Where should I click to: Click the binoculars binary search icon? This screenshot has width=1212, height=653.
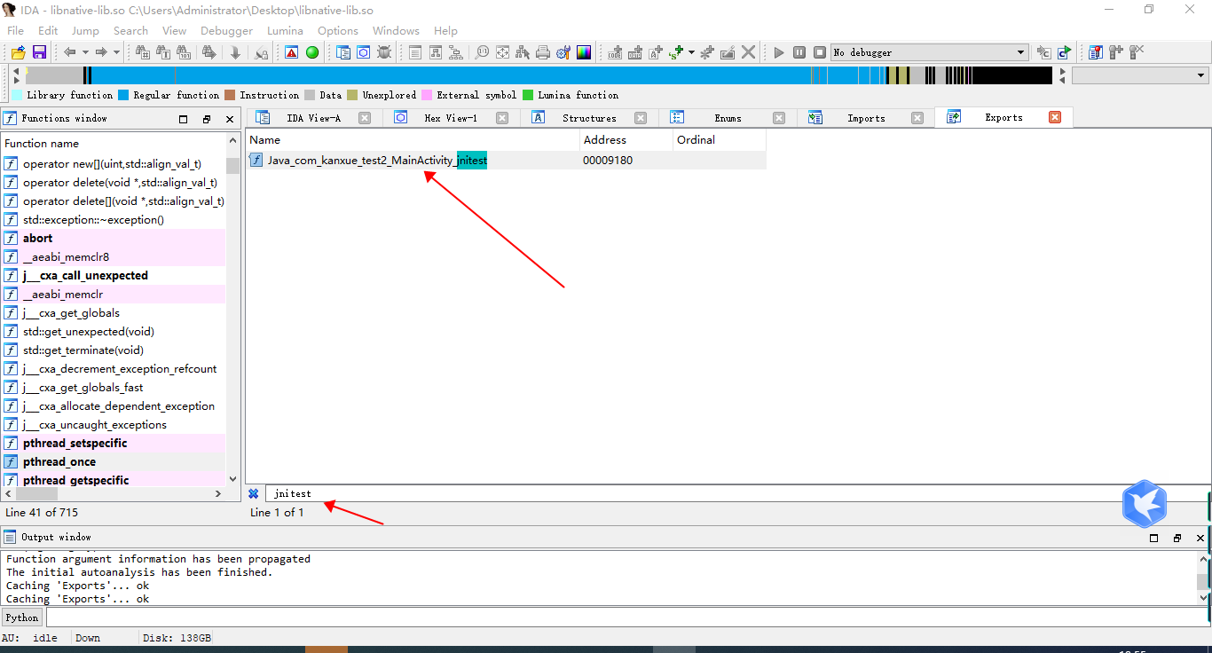(x=184, y=52)
